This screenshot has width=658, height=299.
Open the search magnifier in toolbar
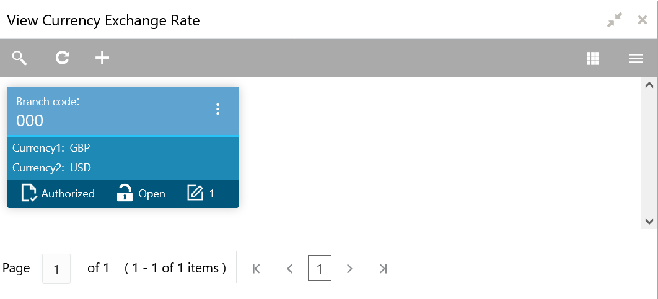(x=20, y=58)
